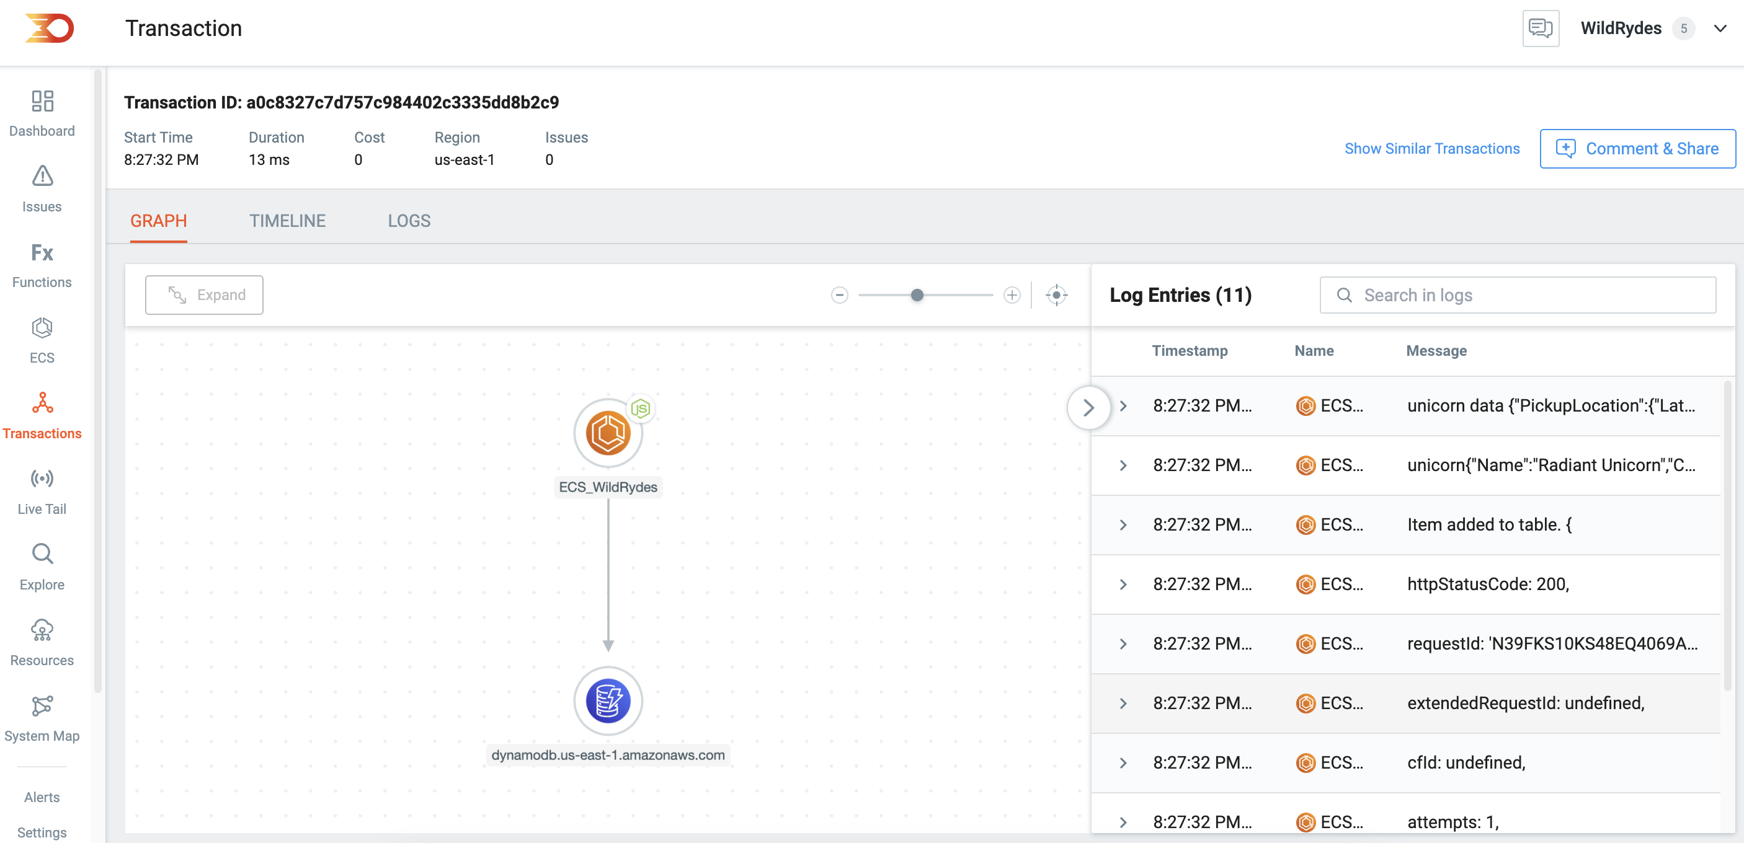Image resolution: width=1744 pixels, height=843 pixels.
Task: Click ECS icon in Radiant Unicorn row
Action: [1306, 466]
